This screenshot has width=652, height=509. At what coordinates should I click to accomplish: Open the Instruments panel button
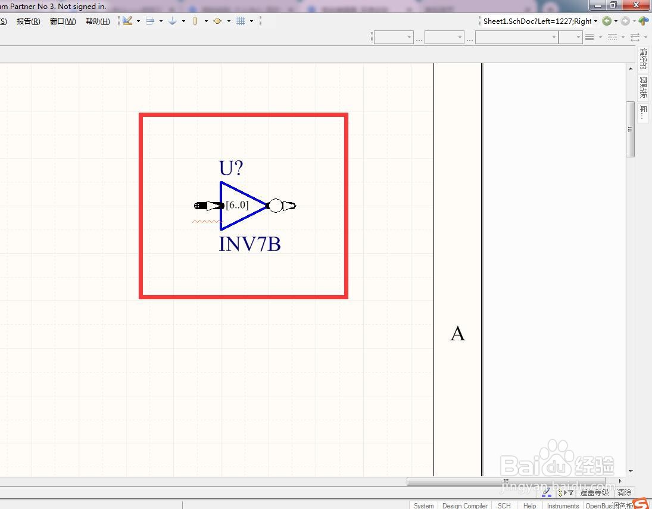coord(563,505)
